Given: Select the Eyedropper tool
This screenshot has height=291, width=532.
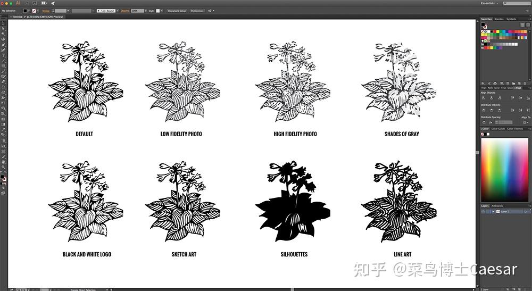Looking at the screenshot, I should (3, 129).
